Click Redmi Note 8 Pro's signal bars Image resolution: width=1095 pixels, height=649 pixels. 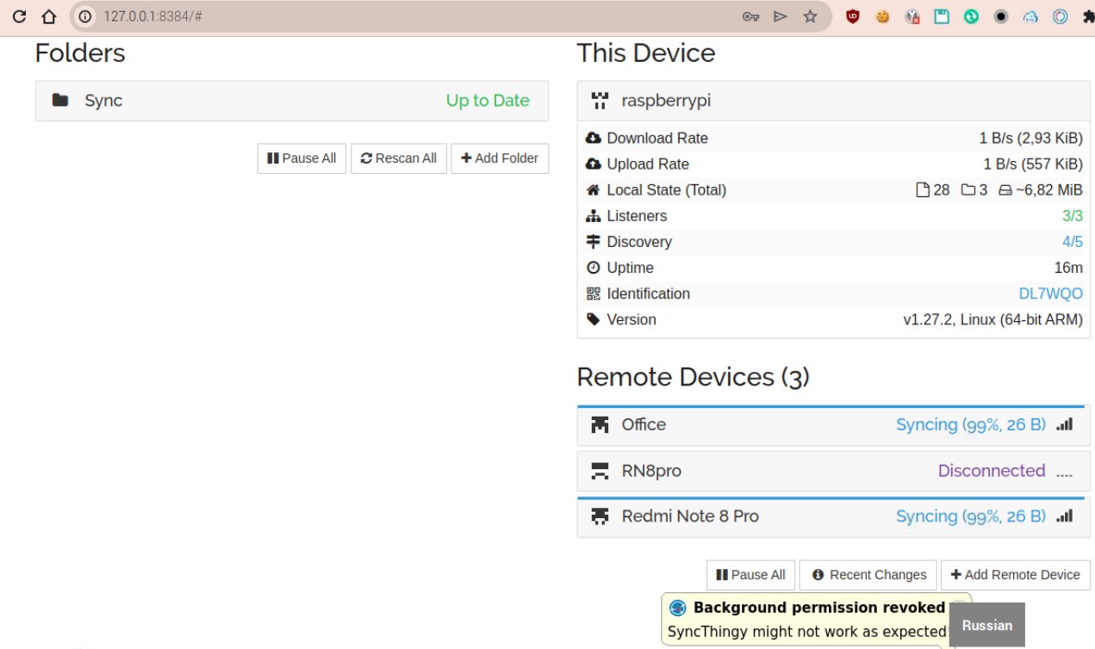tap(1065, 516)
